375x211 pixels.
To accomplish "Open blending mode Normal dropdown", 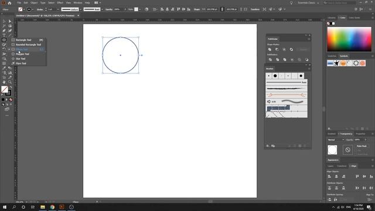I will coord(336,139).
